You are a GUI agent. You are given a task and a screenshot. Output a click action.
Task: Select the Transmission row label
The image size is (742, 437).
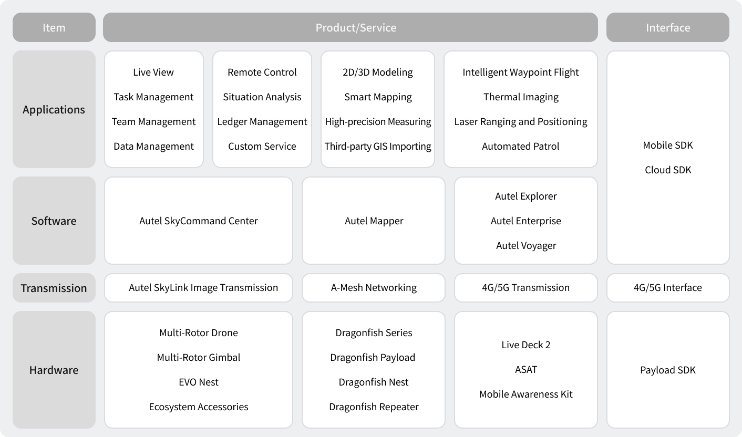pos(54,288)
